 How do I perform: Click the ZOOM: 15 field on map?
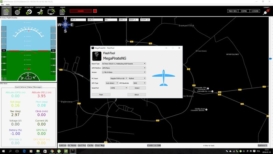coord(145,20)
